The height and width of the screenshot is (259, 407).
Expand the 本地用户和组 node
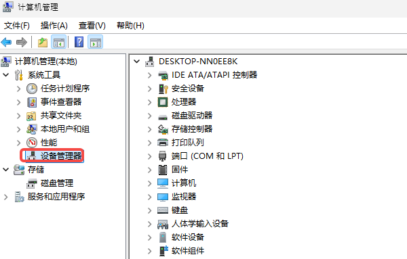19,129
